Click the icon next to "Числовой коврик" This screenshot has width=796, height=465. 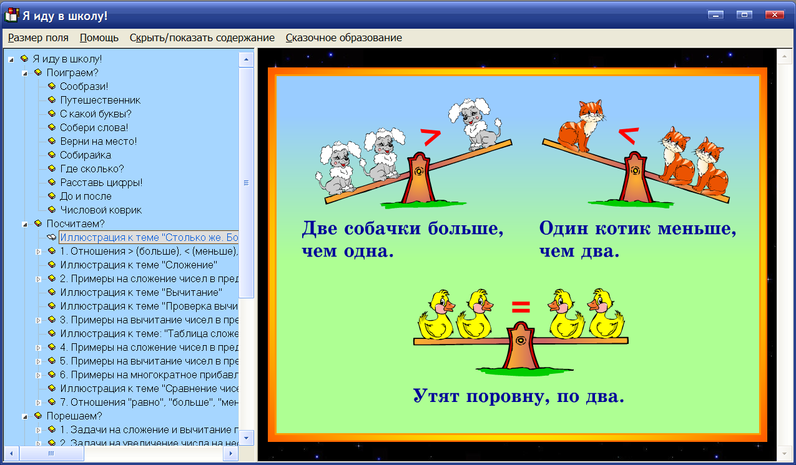pyautogui.click(x=52, y=210)
